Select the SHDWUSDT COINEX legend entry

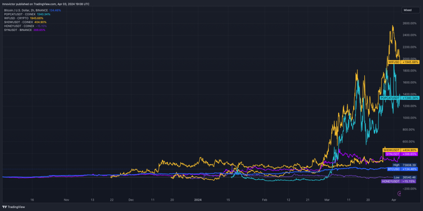point(19,22)
